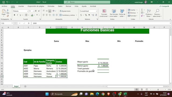Toggle align text left

click(x=44, y=15)
